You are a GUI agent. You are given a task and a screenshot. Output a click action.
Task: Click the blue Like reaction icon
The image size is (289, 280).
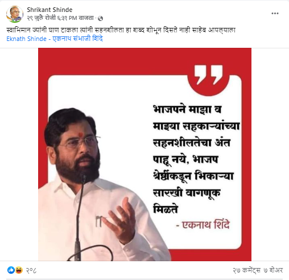tap(11, 270)
